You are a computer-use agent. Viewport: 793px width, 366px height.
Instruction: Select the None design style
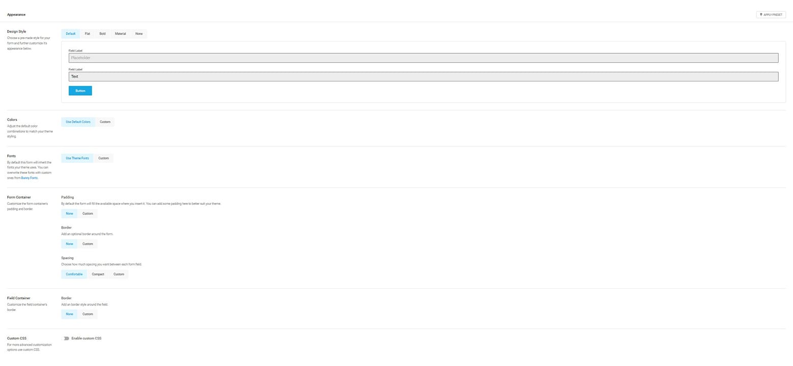point(139,34)
